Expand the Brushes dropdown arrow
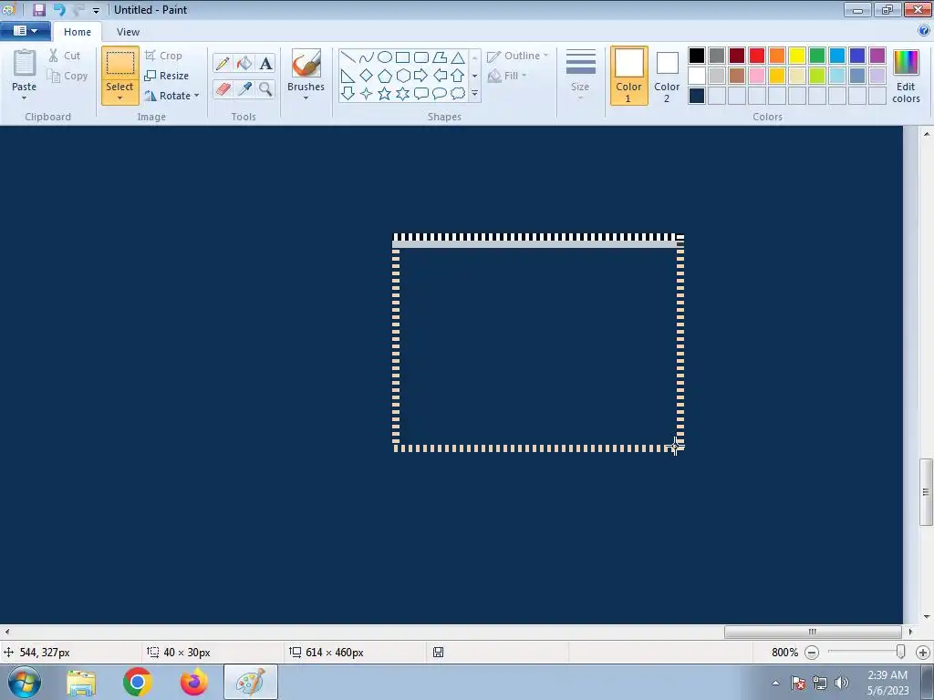Screen dimensions: 934x700 tap(306, 98)
